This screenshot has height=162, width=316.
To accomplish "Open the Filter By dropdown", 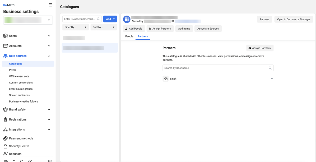I will [x=76, y=27].
